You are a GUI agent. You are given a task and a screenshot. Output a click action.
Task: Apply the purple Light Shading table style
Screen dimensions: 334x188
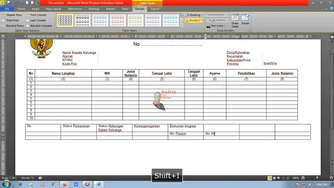153,20
